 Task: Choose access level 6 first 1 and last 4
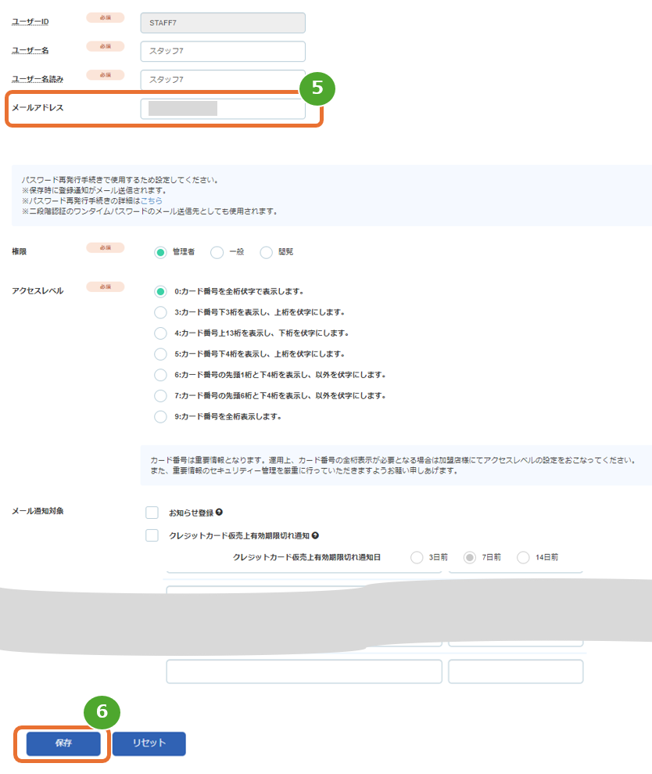click(x=160, y=375)
